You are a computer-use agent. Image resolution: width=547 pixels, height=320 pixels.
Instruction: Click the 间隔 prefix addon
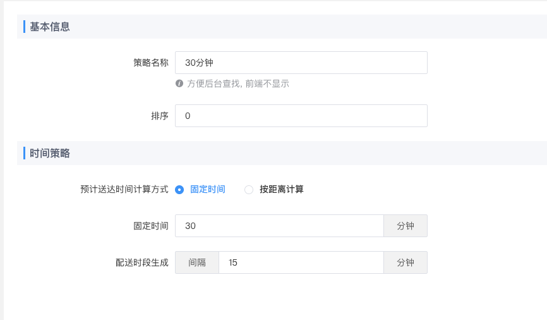pos(197,262)
